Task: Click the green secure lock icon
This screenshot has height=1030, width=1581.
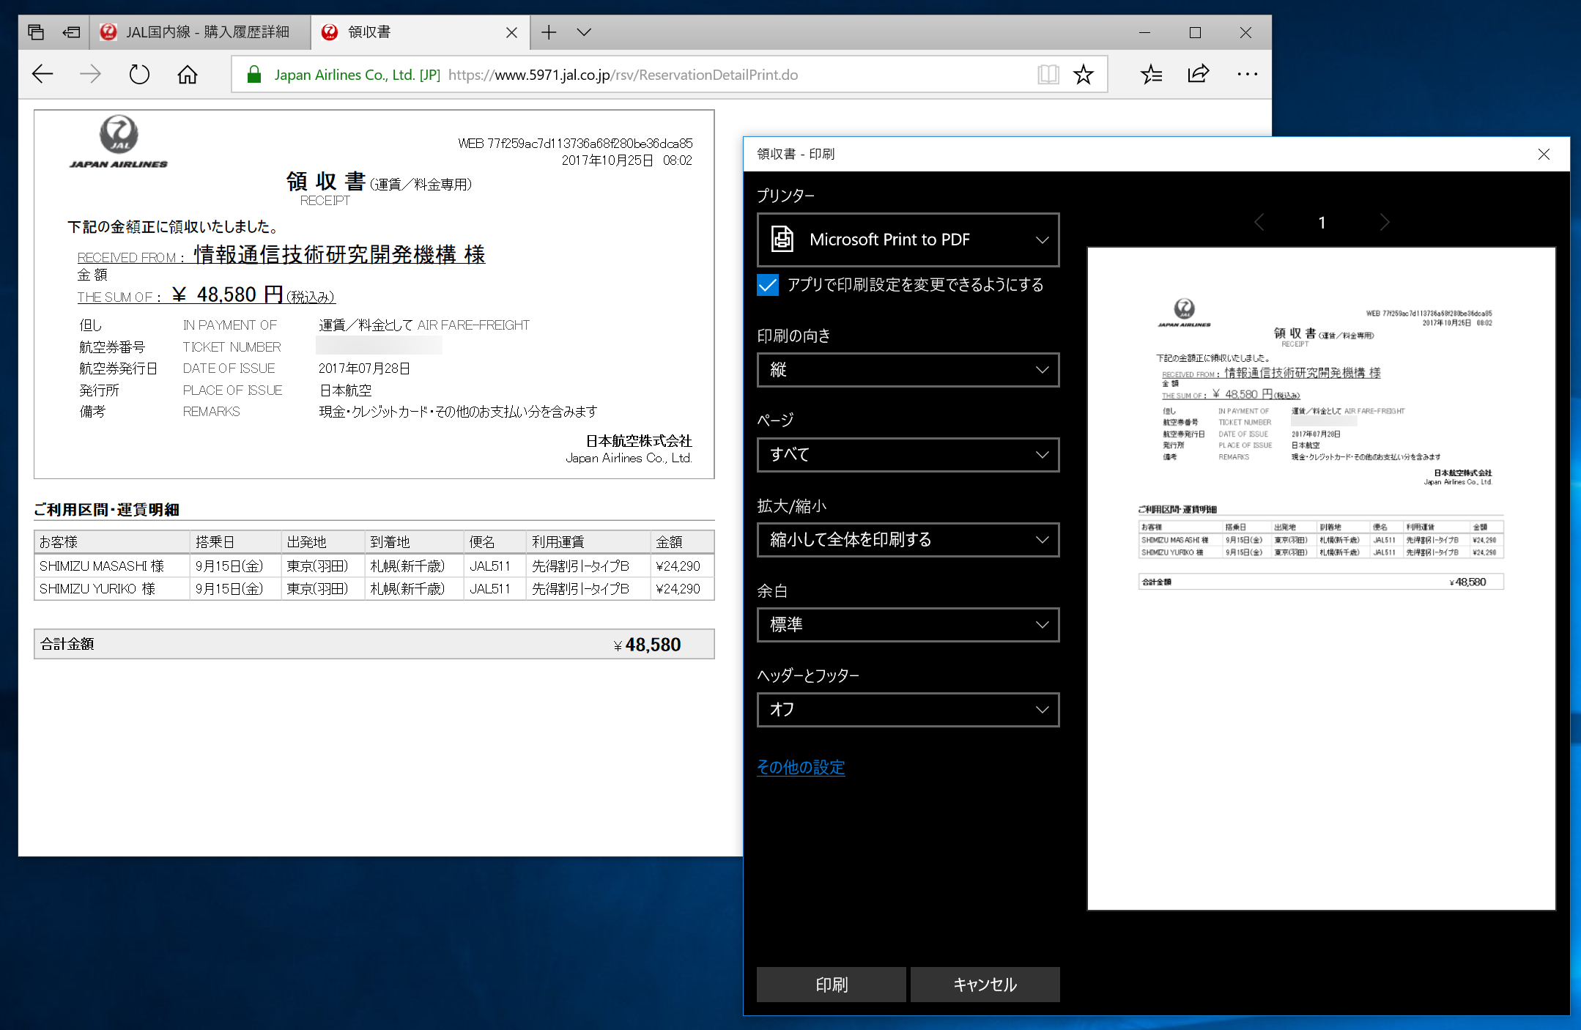Action: 254,74
